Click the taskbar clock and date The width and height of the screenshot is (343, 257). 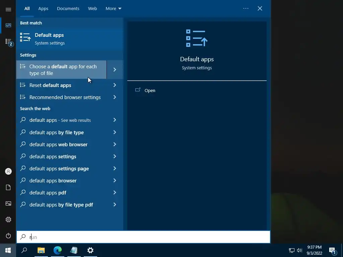tap(314, 250)
